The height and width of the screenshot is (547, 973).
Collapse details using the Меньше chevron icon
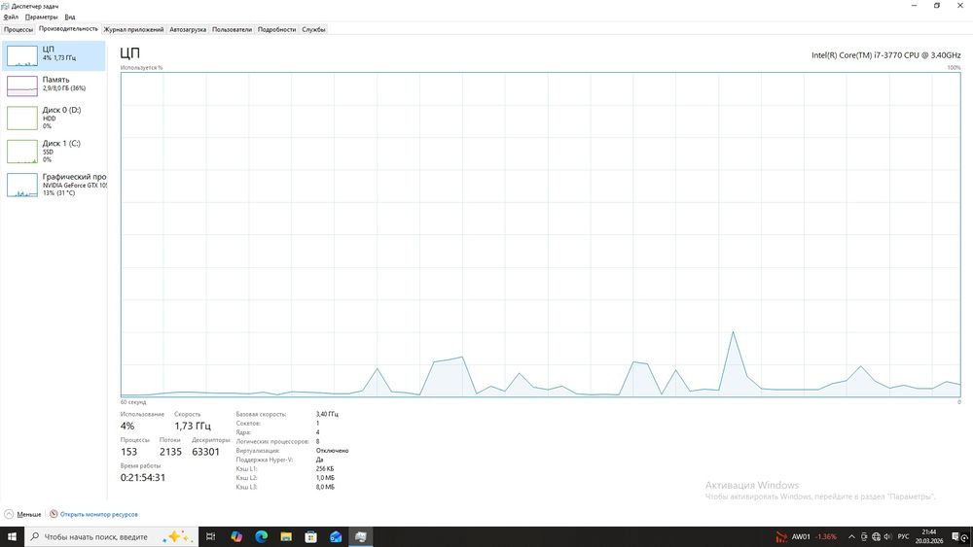point(9,514)
